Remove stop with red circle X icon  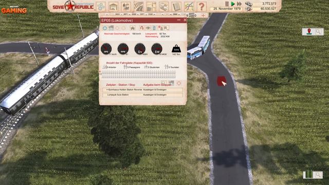(x=179, y=83)
